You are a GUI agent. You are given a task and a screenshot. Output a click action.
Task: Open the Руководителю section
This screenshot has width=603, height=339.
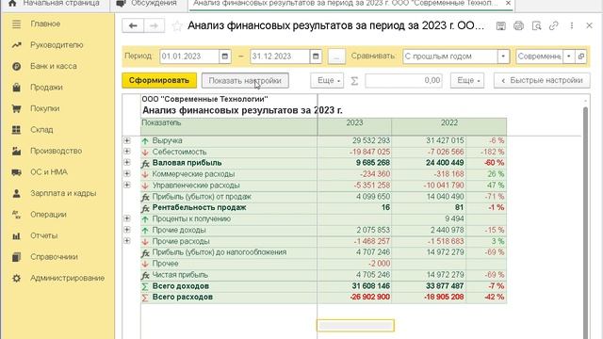pyautogui.click(x=57, y=45)
